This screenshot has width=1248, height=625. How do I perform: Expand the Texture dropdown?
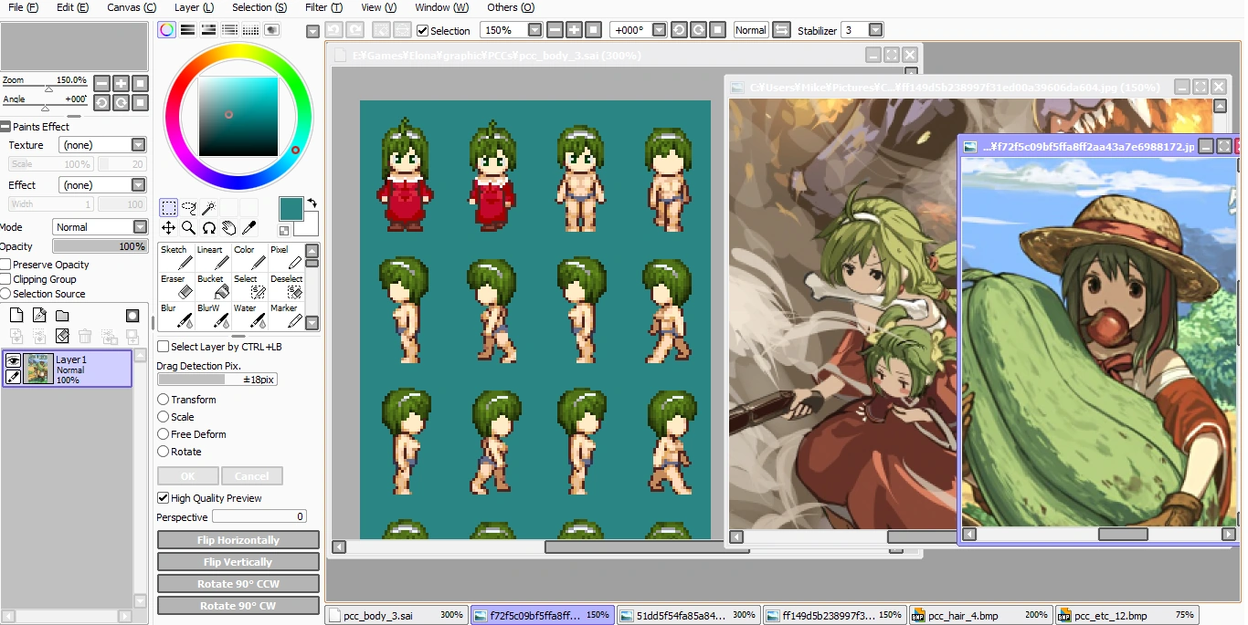(x=138, y=145)
